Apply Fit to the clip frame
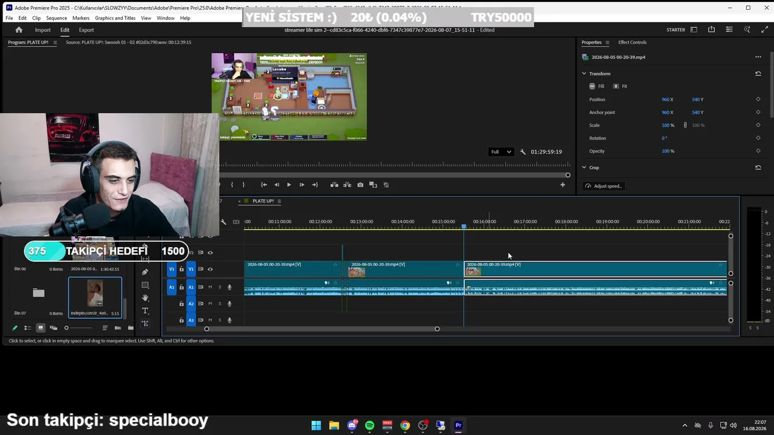Screen dimensions: 774x435 coord(620,86)
